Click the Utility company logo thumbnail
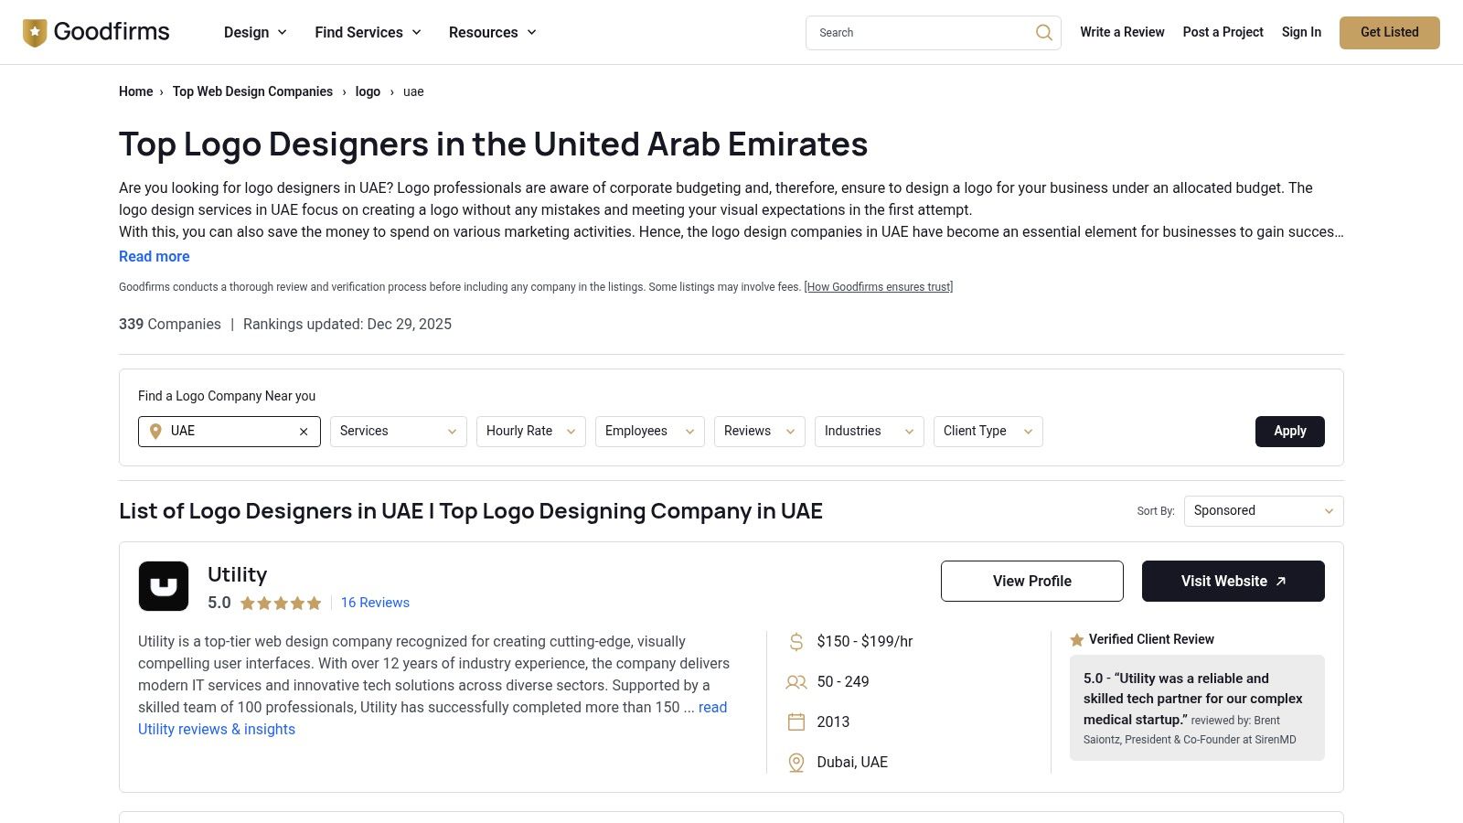1463x823 pixels. pos(164,585)
